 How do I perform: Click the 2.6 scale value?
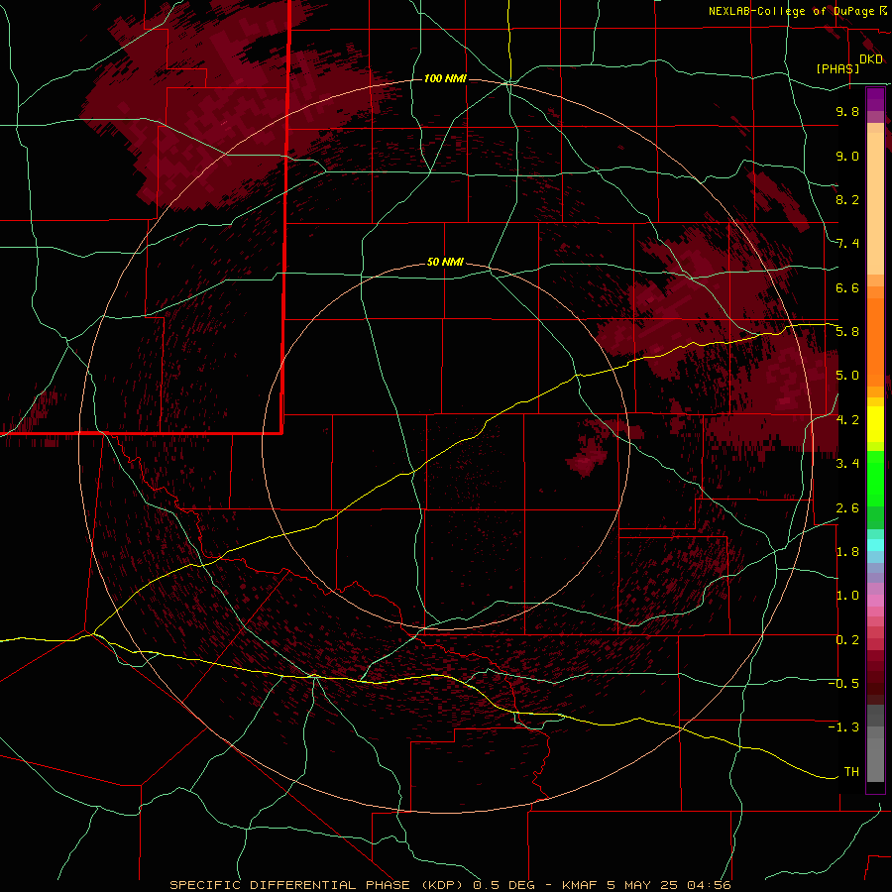coord(847,508)
